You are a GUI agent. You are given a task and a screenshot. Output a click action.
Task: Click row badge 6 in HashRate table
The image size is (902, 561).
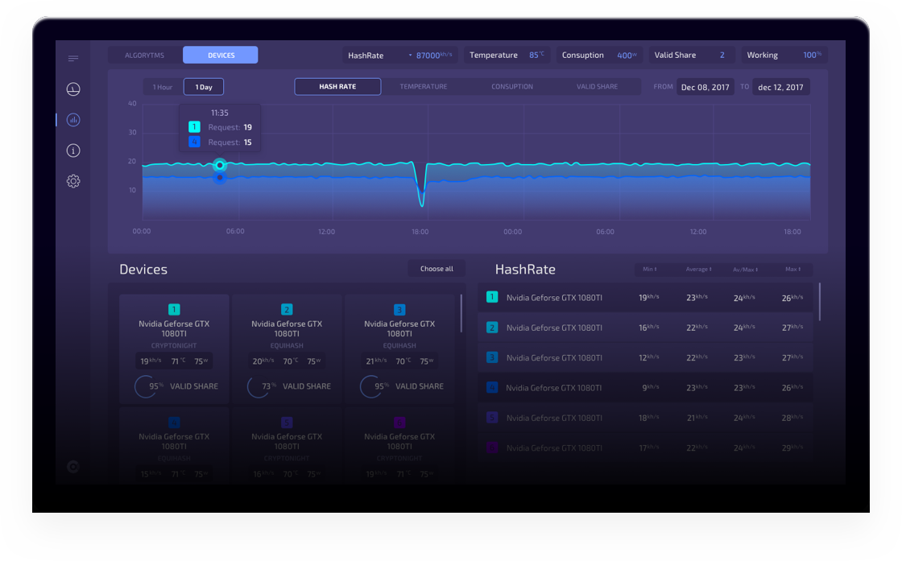click(492, 448)
